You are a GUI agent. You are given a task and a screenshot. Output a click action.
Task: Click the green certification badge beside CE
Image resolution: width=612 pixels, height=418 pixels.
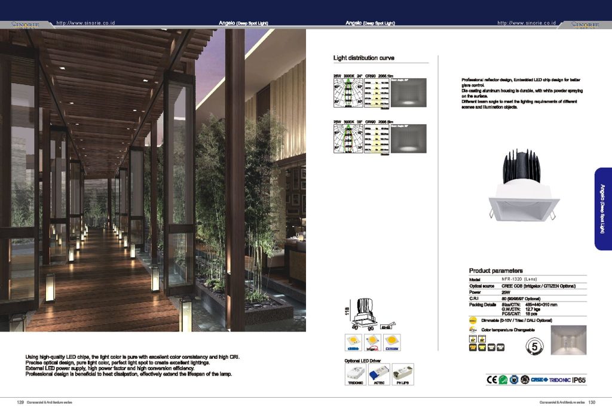[x=503, y=379]
